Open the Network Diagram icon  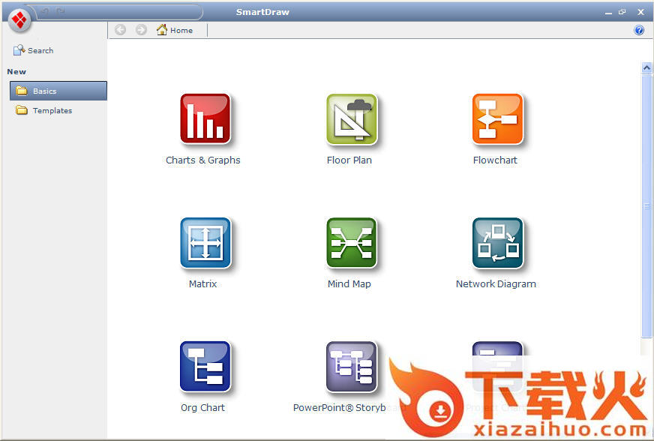coord(497,243)
